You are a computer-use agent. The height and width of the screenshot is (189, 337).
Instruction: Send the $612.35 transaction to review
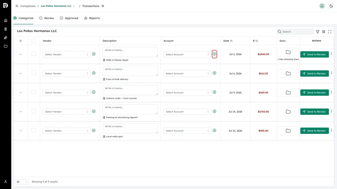314,73
